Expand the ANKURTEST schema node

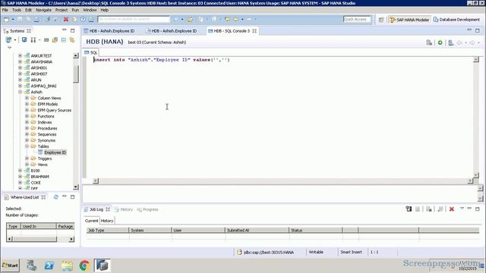point(21,55)
